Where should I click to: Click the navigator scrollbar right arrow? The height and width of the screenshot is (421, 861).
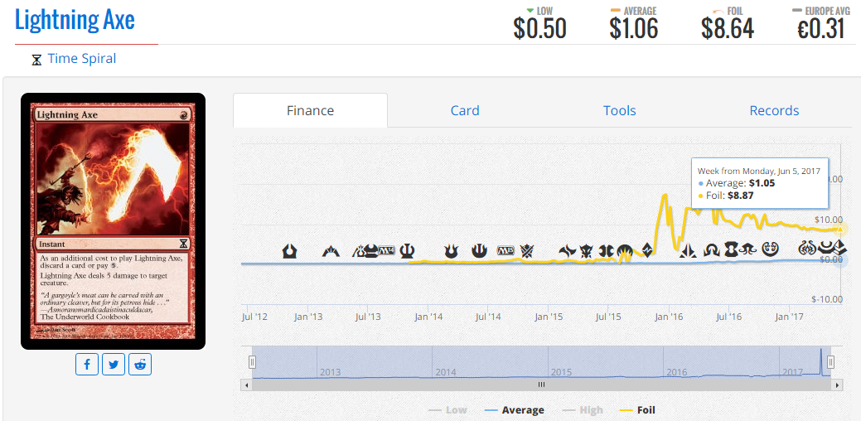click(x=838, y=385)
